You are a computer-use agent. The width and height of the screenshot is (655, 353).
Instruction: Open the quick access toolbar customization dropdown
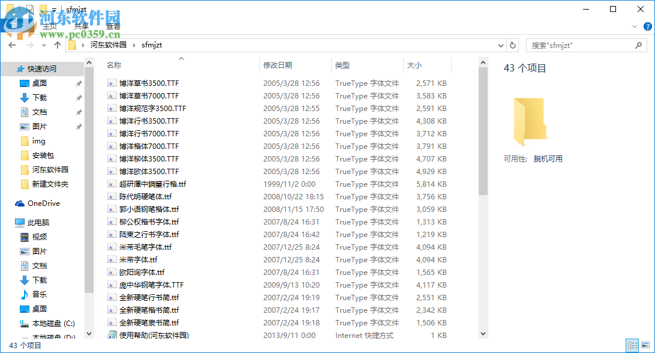pyautogui.click(x=54, y=9)
